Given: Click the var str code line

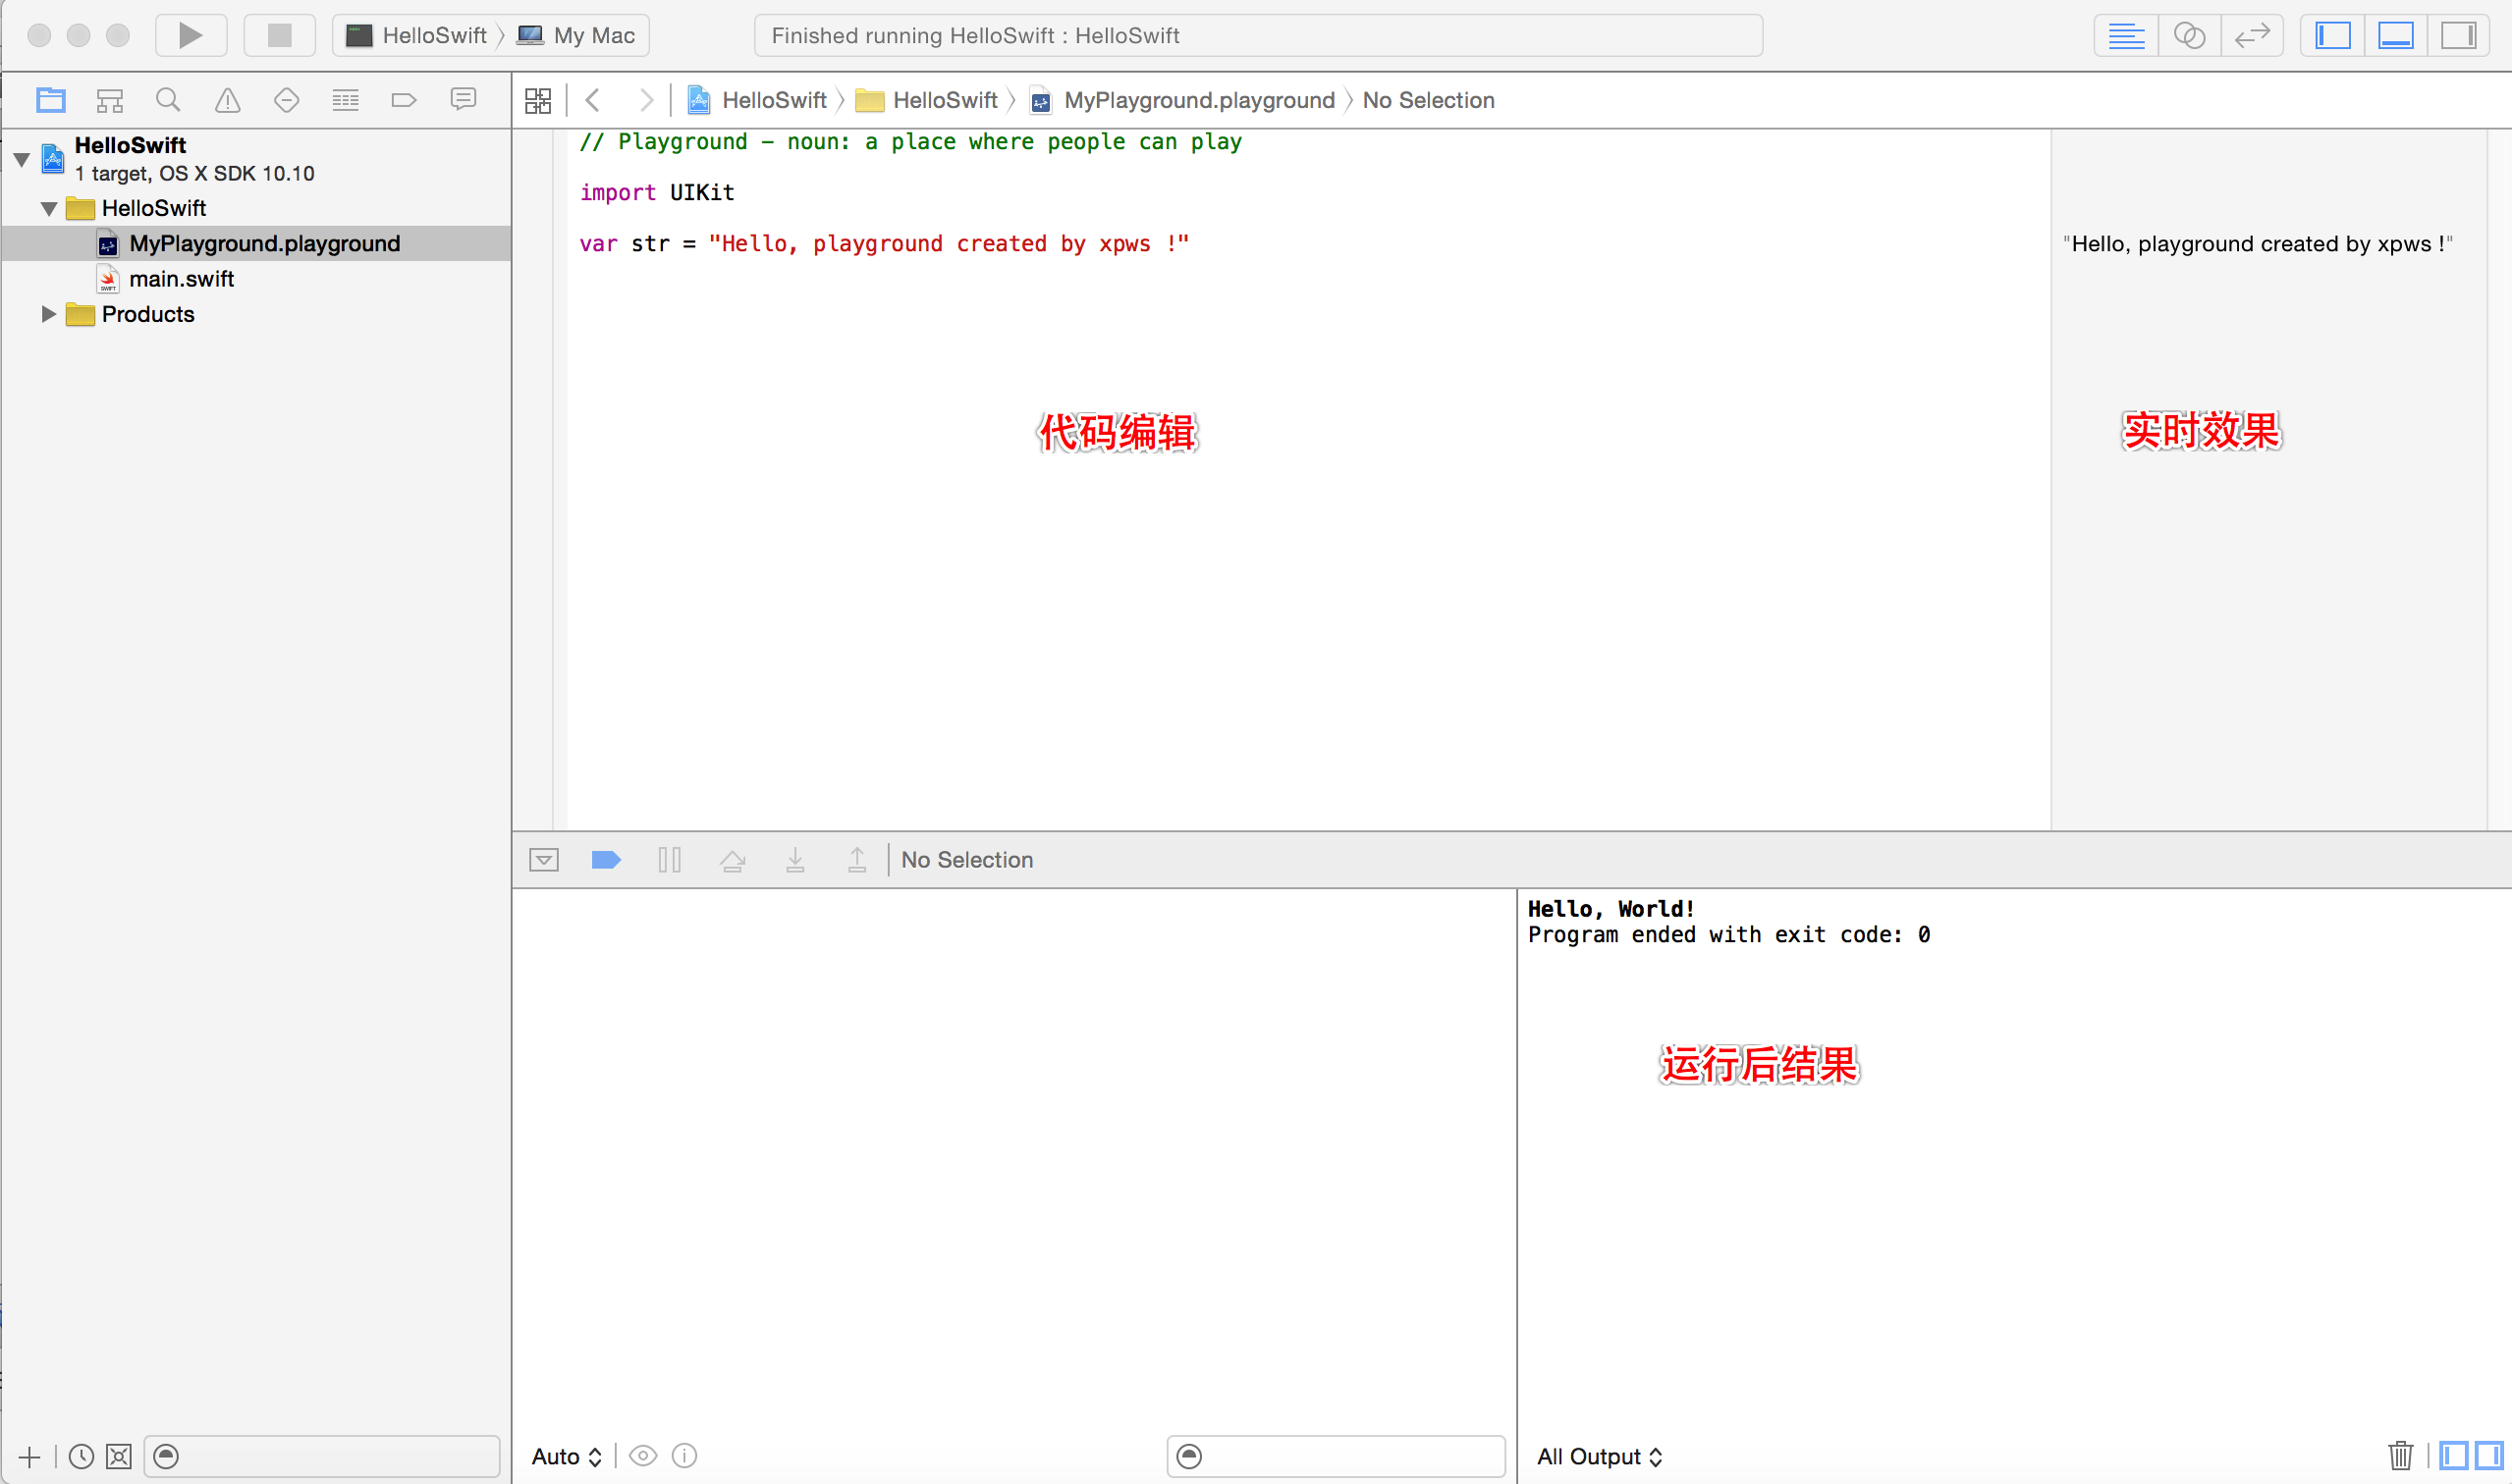Looking at the screenshot, I should 885,243.
